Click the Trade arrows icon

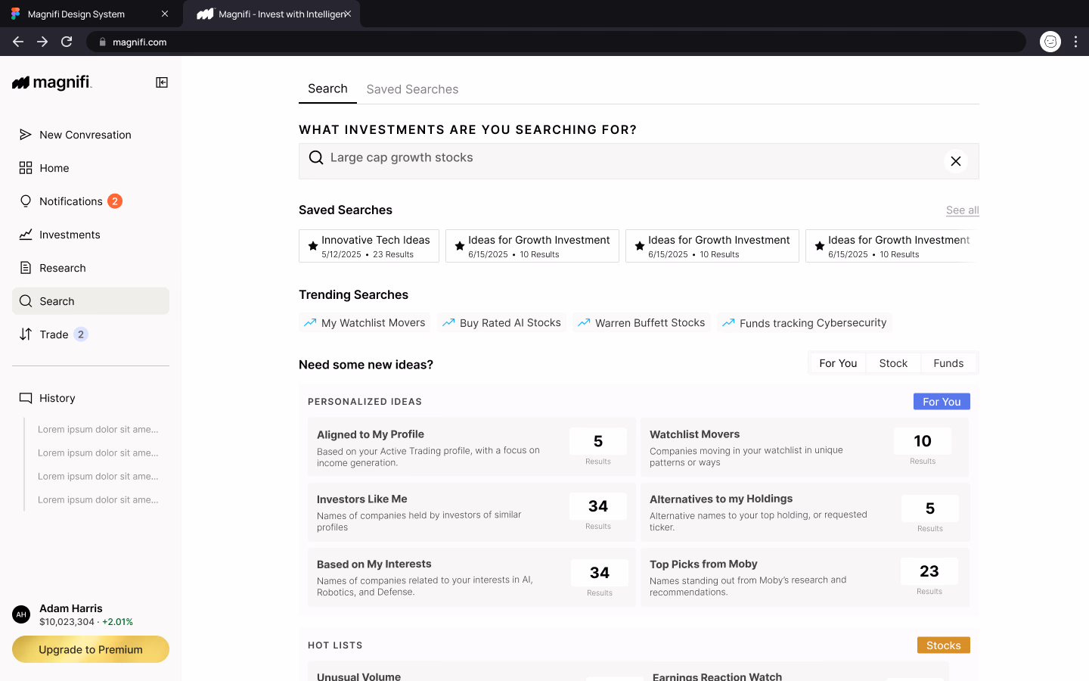[26, 334]
